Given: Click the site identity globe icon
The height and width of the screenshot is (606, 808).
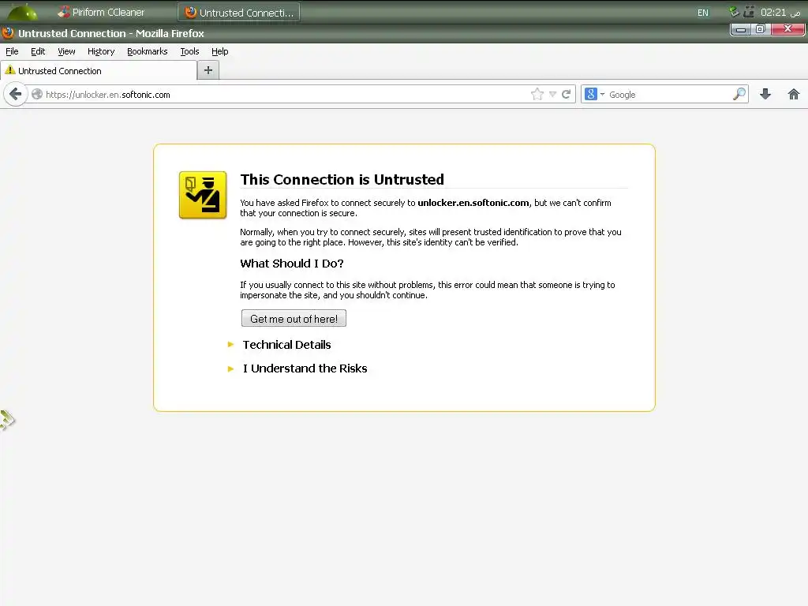Looking at the screenshot, I should [36, 95].
